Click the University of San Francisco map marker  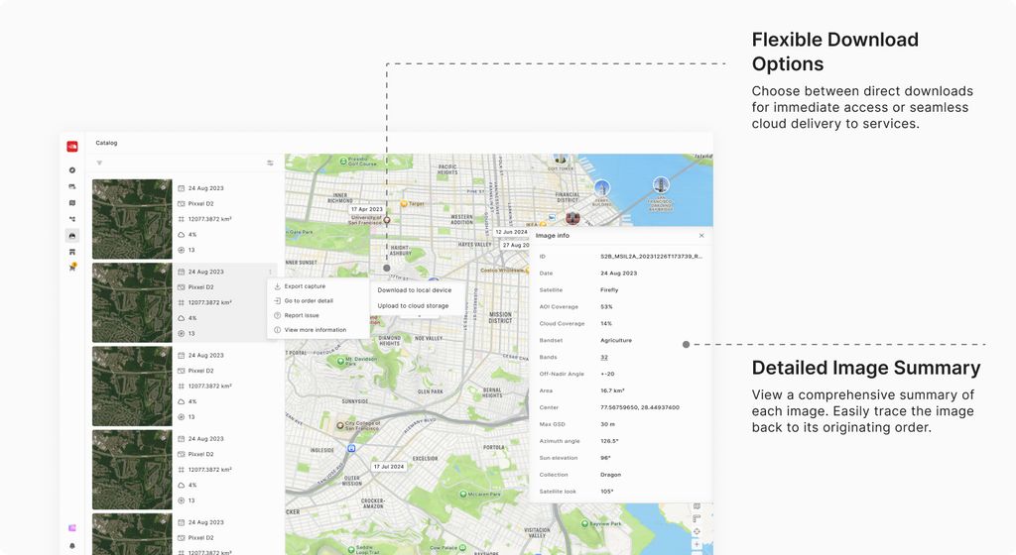(387, 220)
